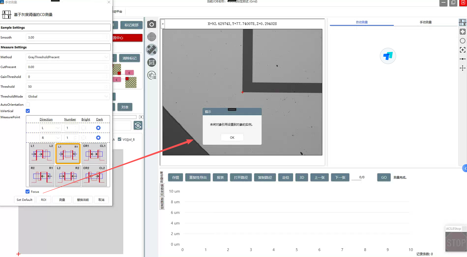This screenshot has width=467, height=257.
Task: Expand the ThresholdMode Global dropdown
Action: click(68, 97)
